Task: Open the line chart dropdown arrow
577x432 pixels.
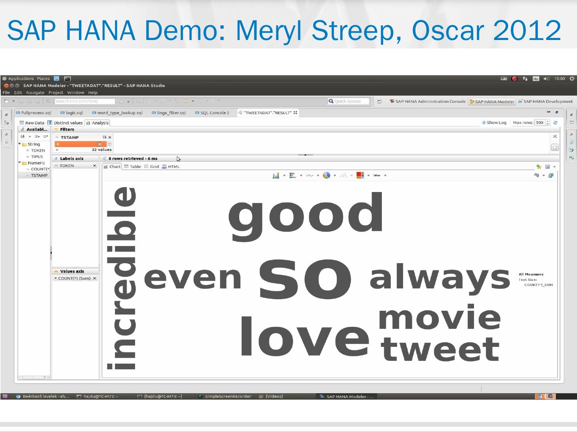Action: 318,176
